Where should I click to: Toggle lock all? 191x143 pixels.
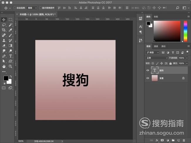(170, 63)
